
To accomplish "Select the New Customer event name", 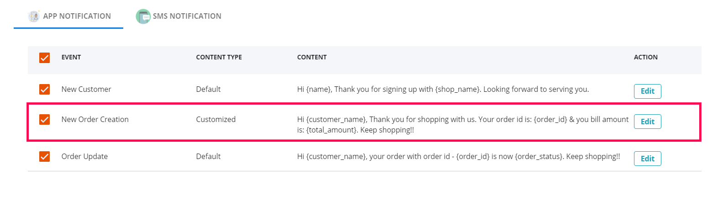I will (x=86, y=90).
